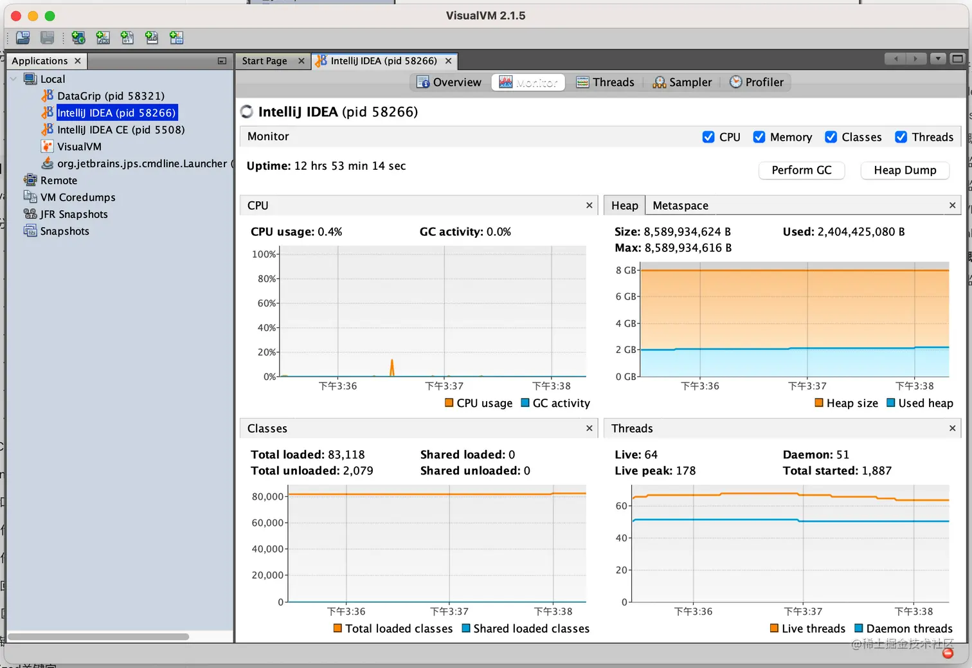Click the Add Application Snapshot toolbar icon
This screenshot has width=972, height=668.
coord(176,38)
